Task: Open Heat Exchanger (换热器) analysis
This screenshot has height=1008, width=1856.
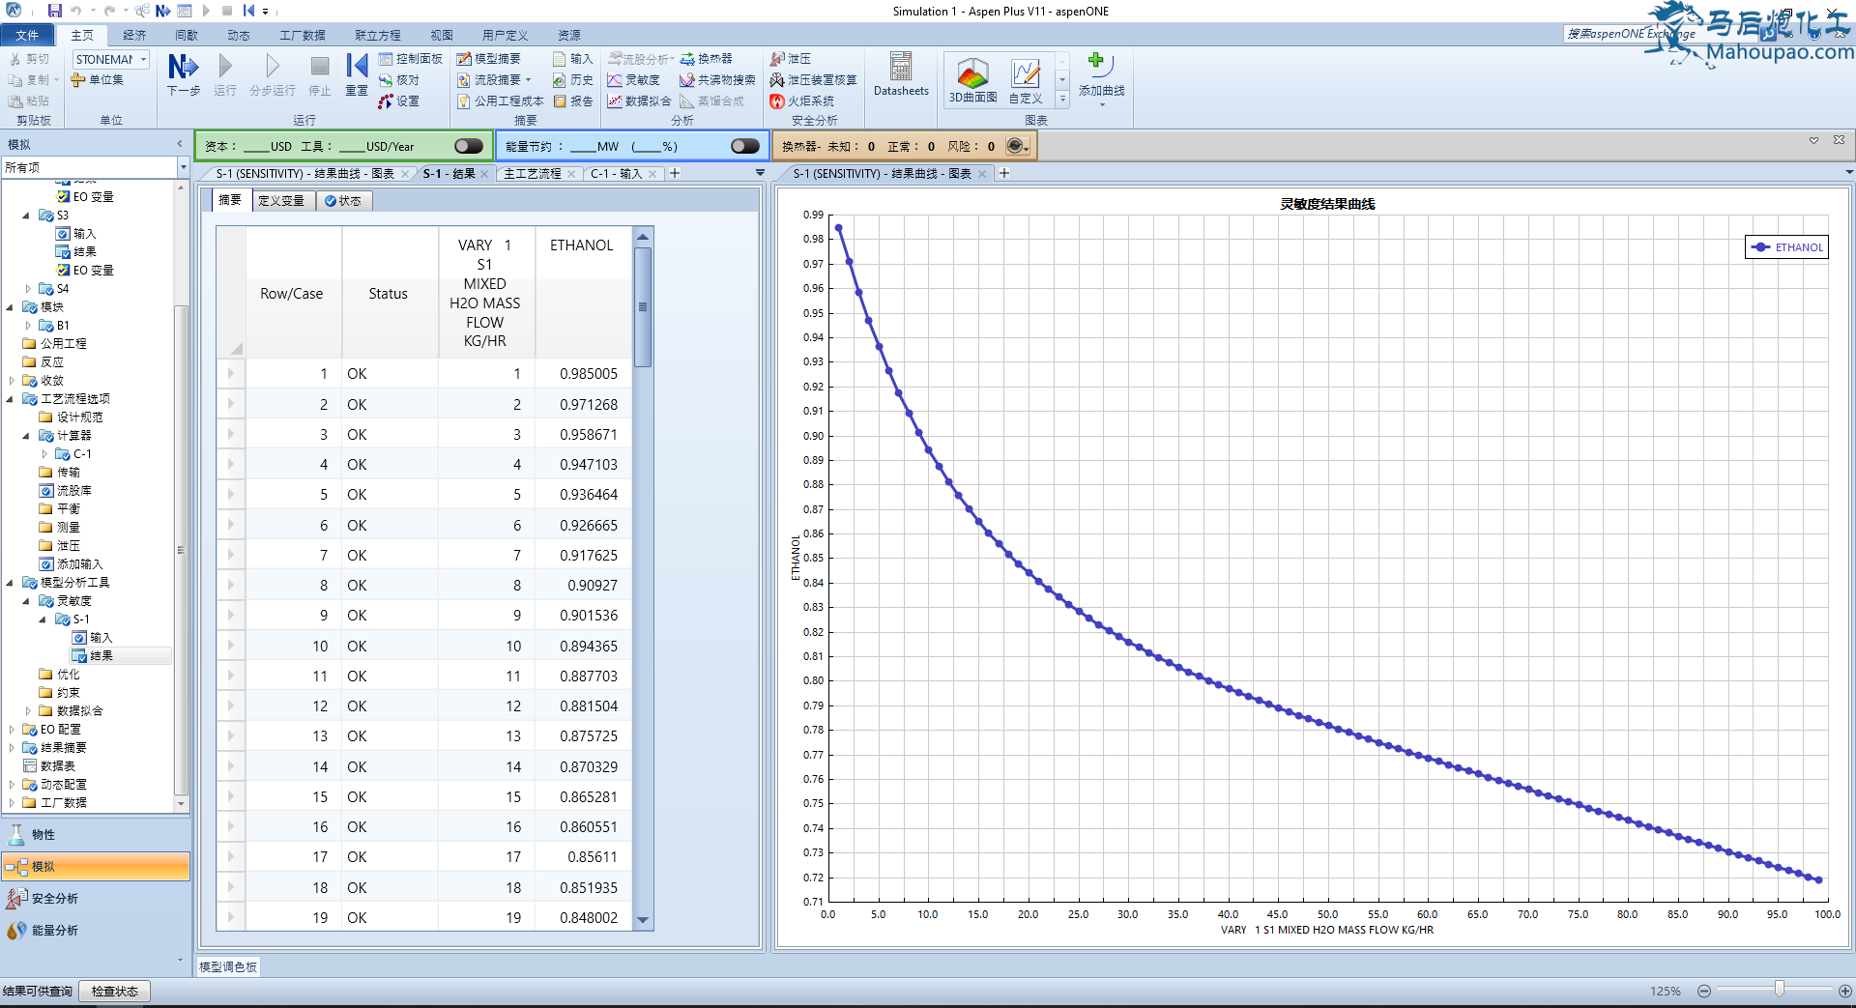Action: click(x=707, y=59)
